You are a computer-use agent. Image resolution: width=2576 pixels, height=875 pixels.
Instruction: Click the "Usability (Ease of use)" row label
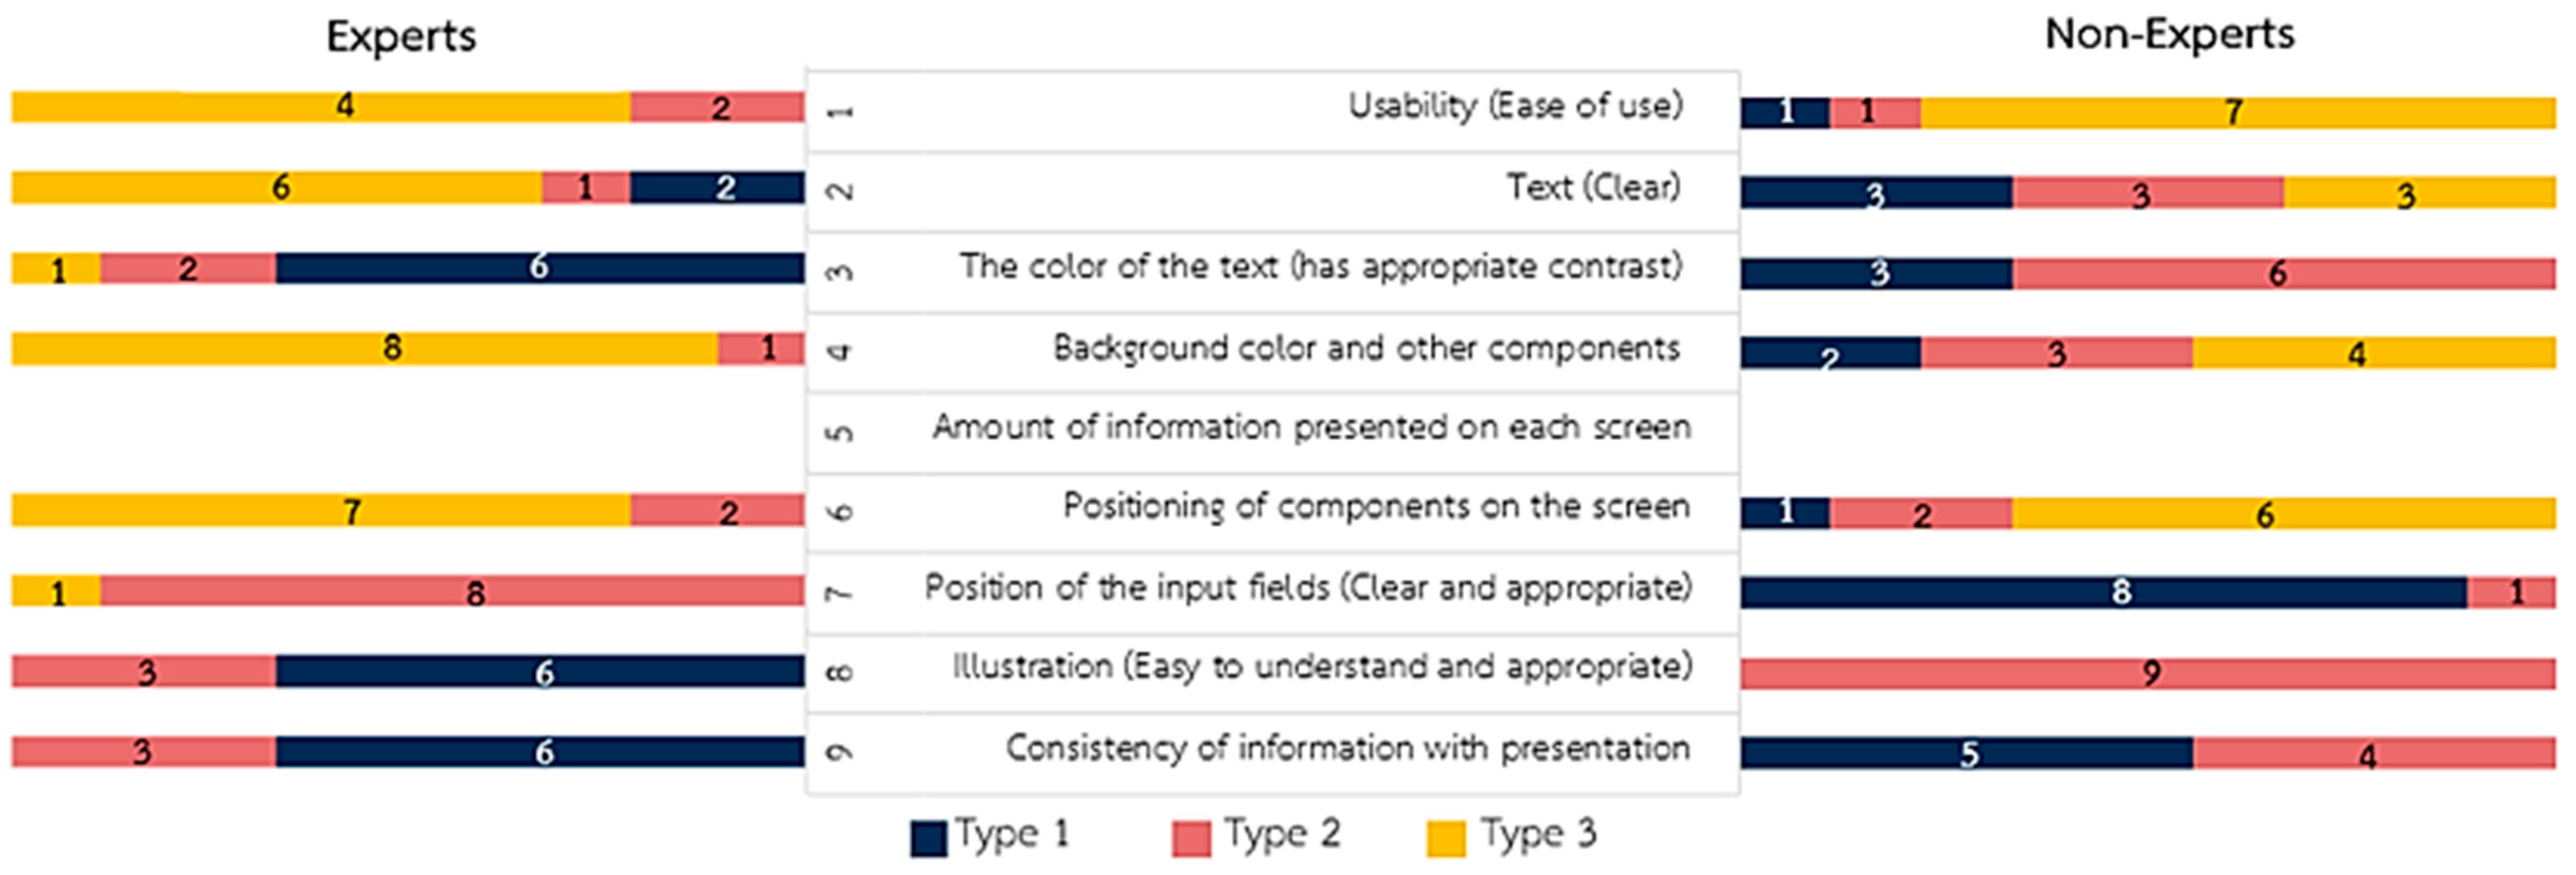(1515, 106)
